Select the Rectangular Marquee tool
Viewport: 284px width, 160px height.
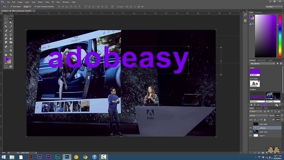click(6, 19)
